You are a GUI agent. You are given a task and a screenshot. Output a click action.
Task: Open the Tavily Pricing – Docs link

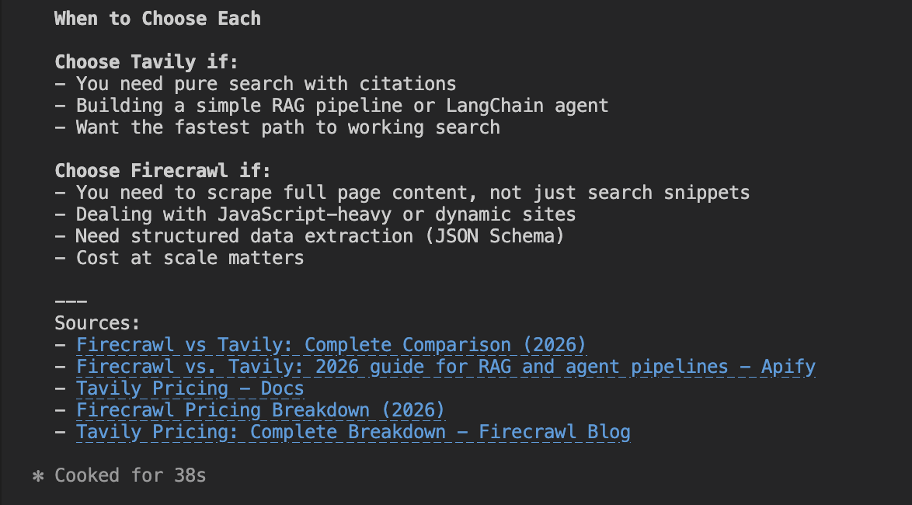point(190,388)
